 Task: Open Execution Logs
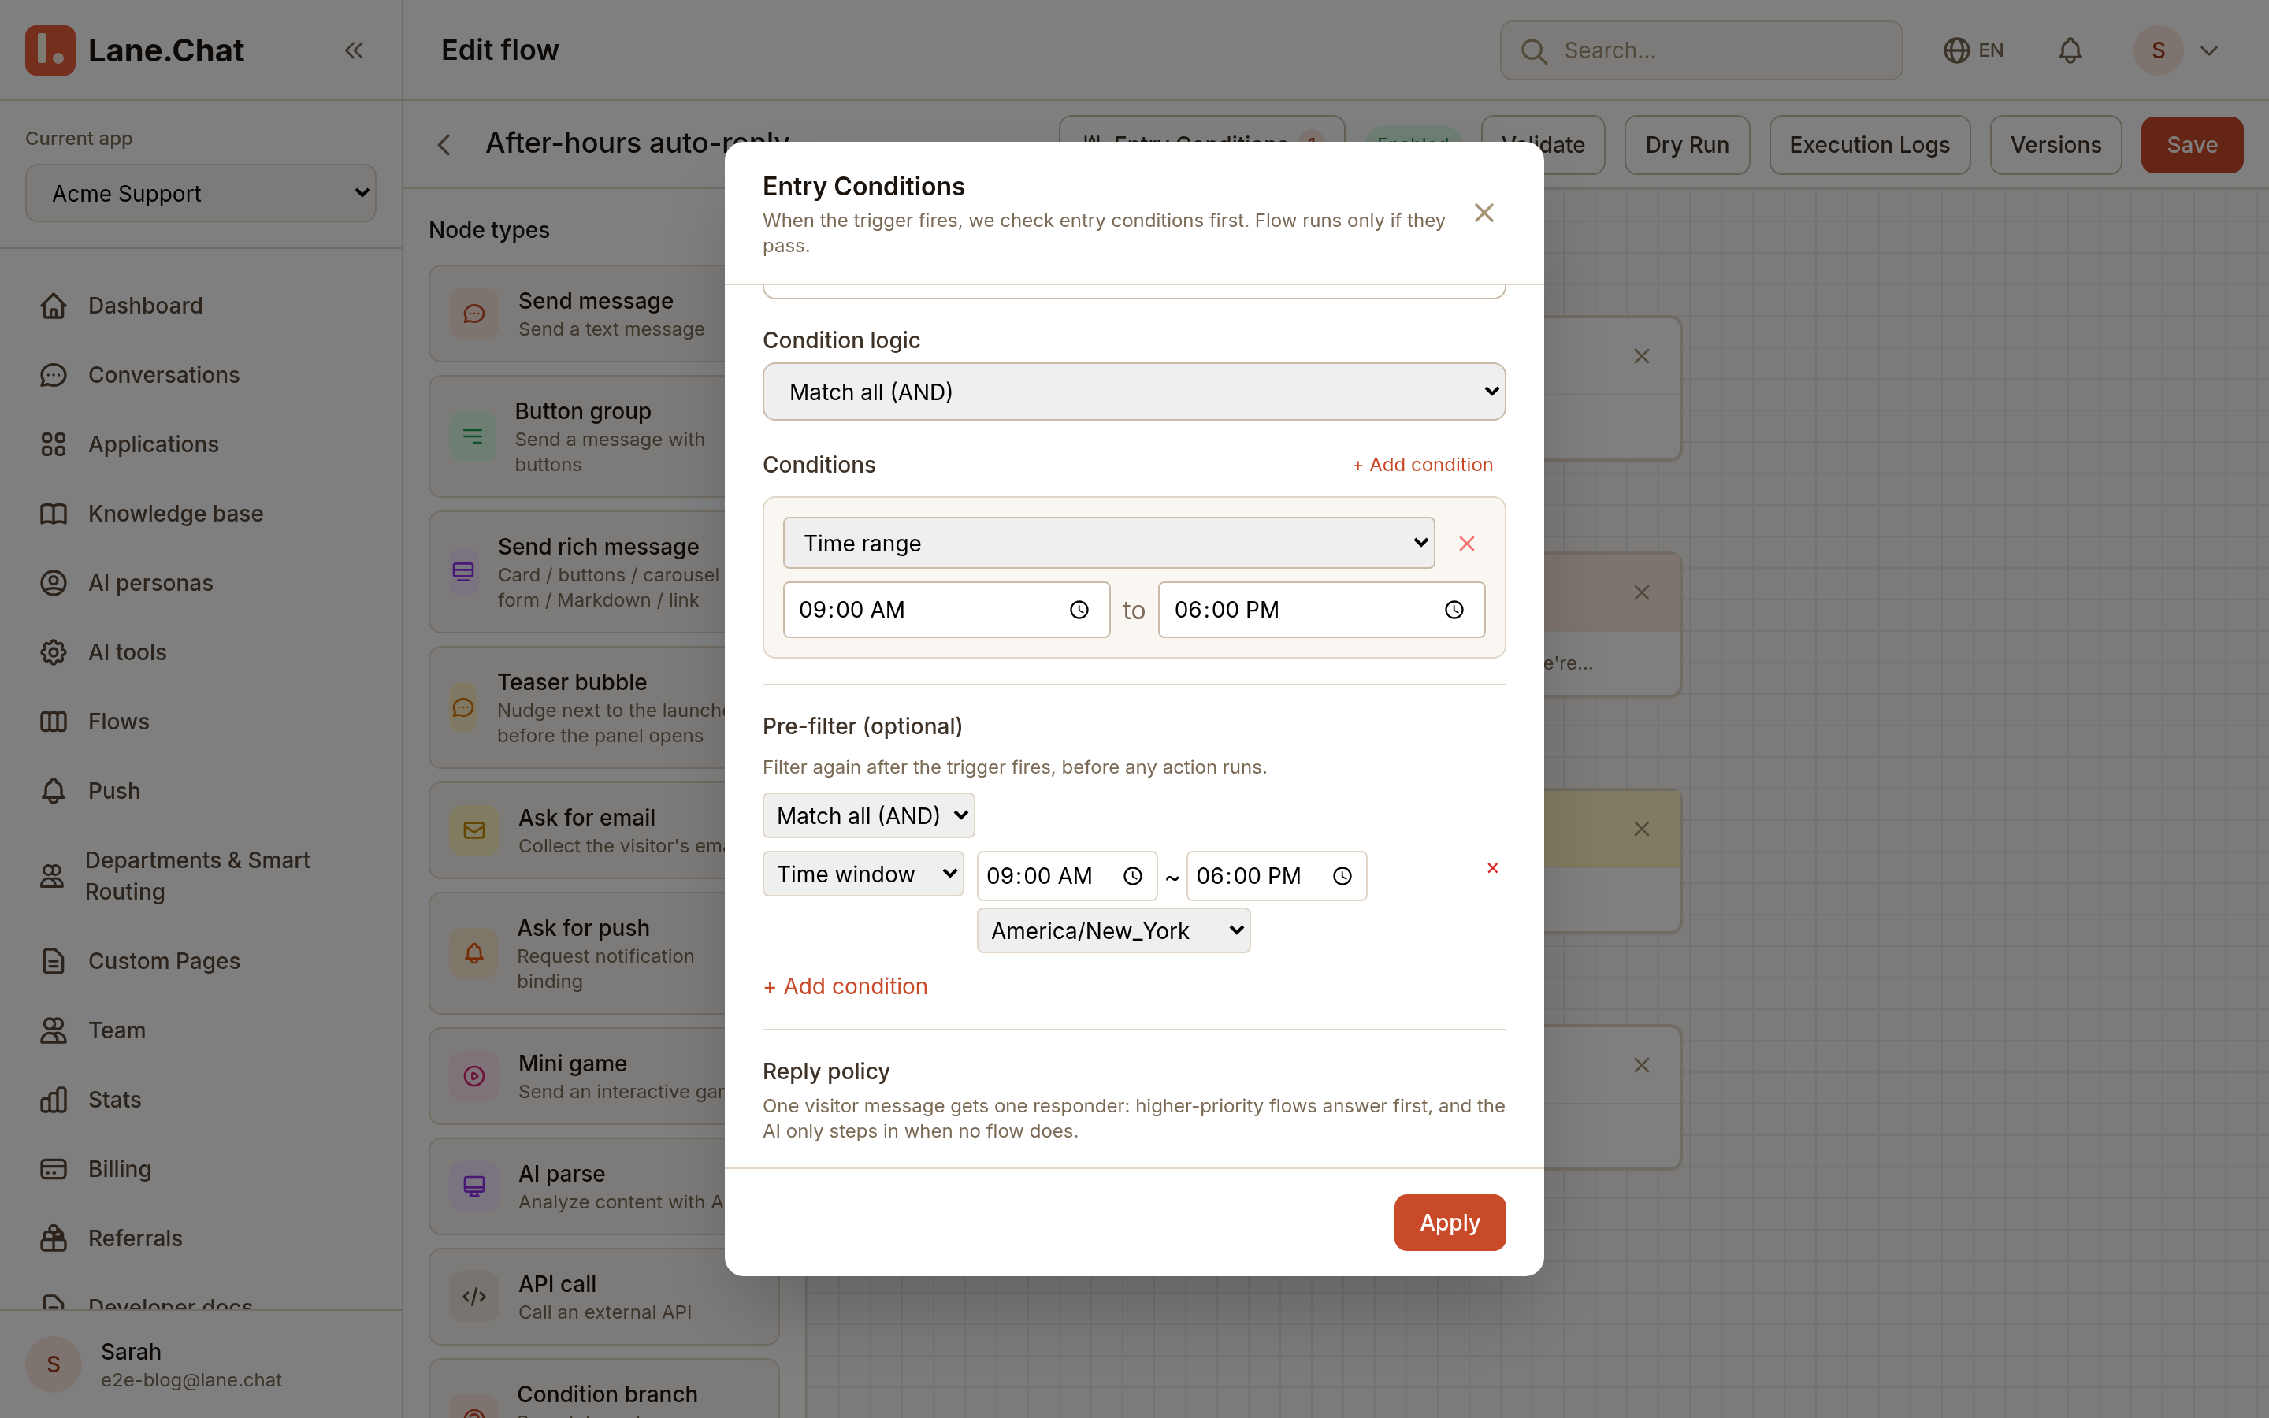tap(1869, 146)
